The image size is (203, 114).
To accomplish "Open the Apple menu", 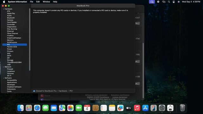I will coord(4,2).
